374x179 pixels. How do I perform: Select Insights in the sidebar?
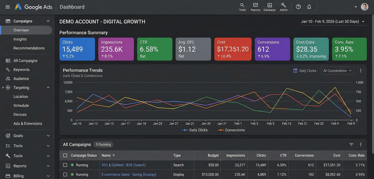click(x=20, y=39)
